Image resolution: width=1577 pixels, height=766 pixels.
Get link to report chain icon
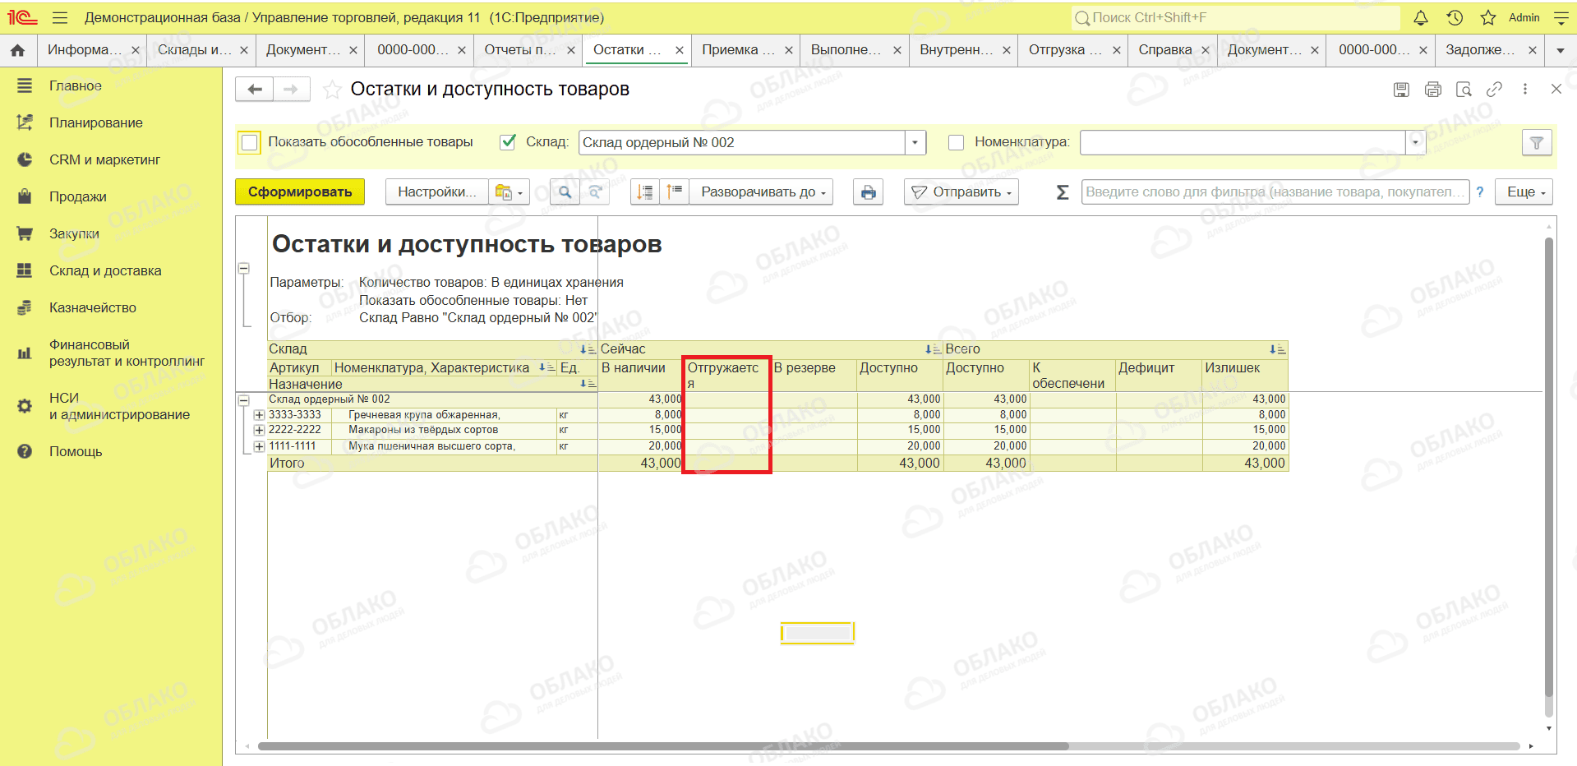coord(1495,90)
